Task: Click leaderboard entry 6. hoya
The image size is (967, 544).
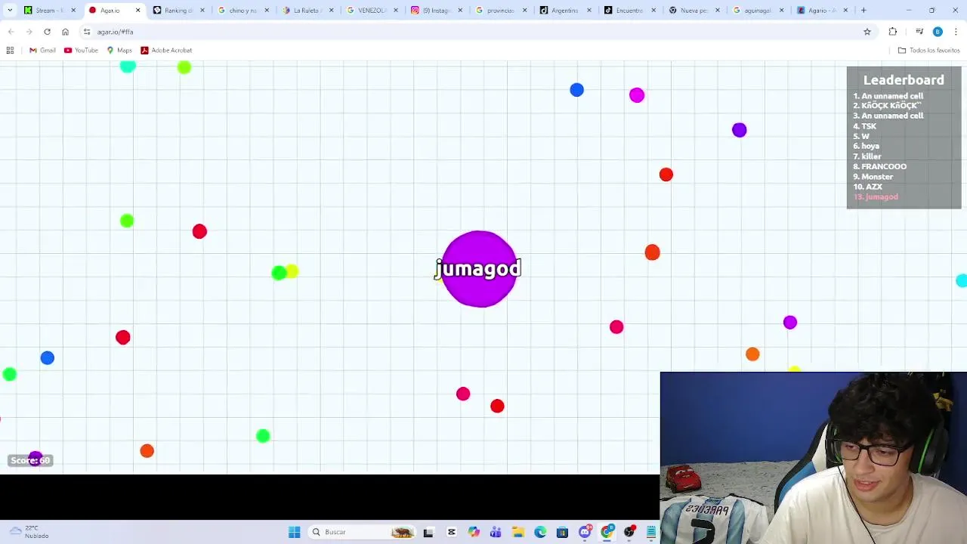Action: [867, 147]
